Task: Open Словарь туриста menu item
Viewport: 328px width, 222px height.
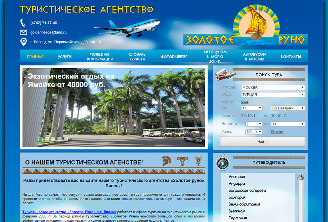Action: (137, 57)
